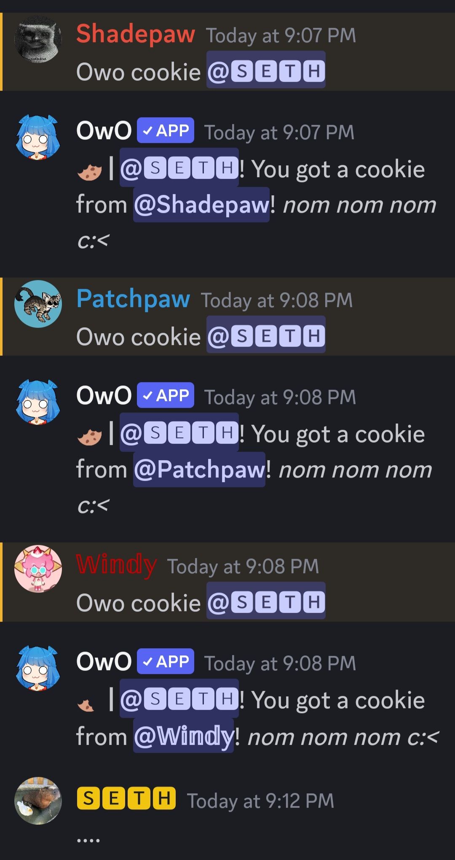
Task: Tap SETH's capybara avatar
Action: click(x=38, y=801)
